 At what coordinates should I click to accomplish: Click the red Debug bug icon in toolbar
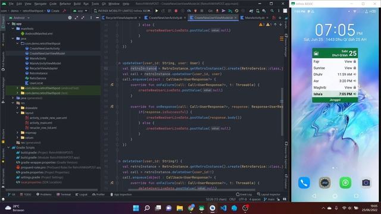pyautogui.click(x=176, y=11)
